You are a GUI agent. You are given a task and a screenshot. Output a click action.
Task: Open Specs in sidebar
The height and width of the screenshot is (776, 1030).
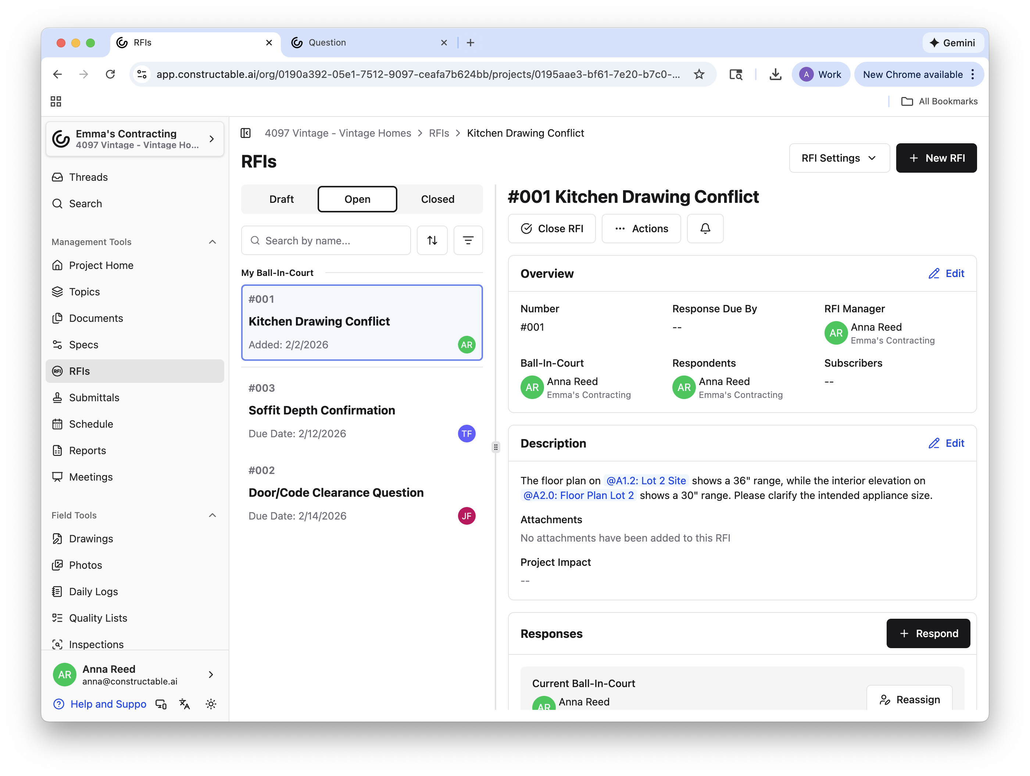tap(135, 345)
